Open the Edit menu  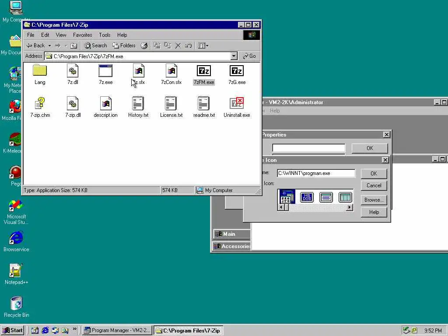tap(45, 35)
